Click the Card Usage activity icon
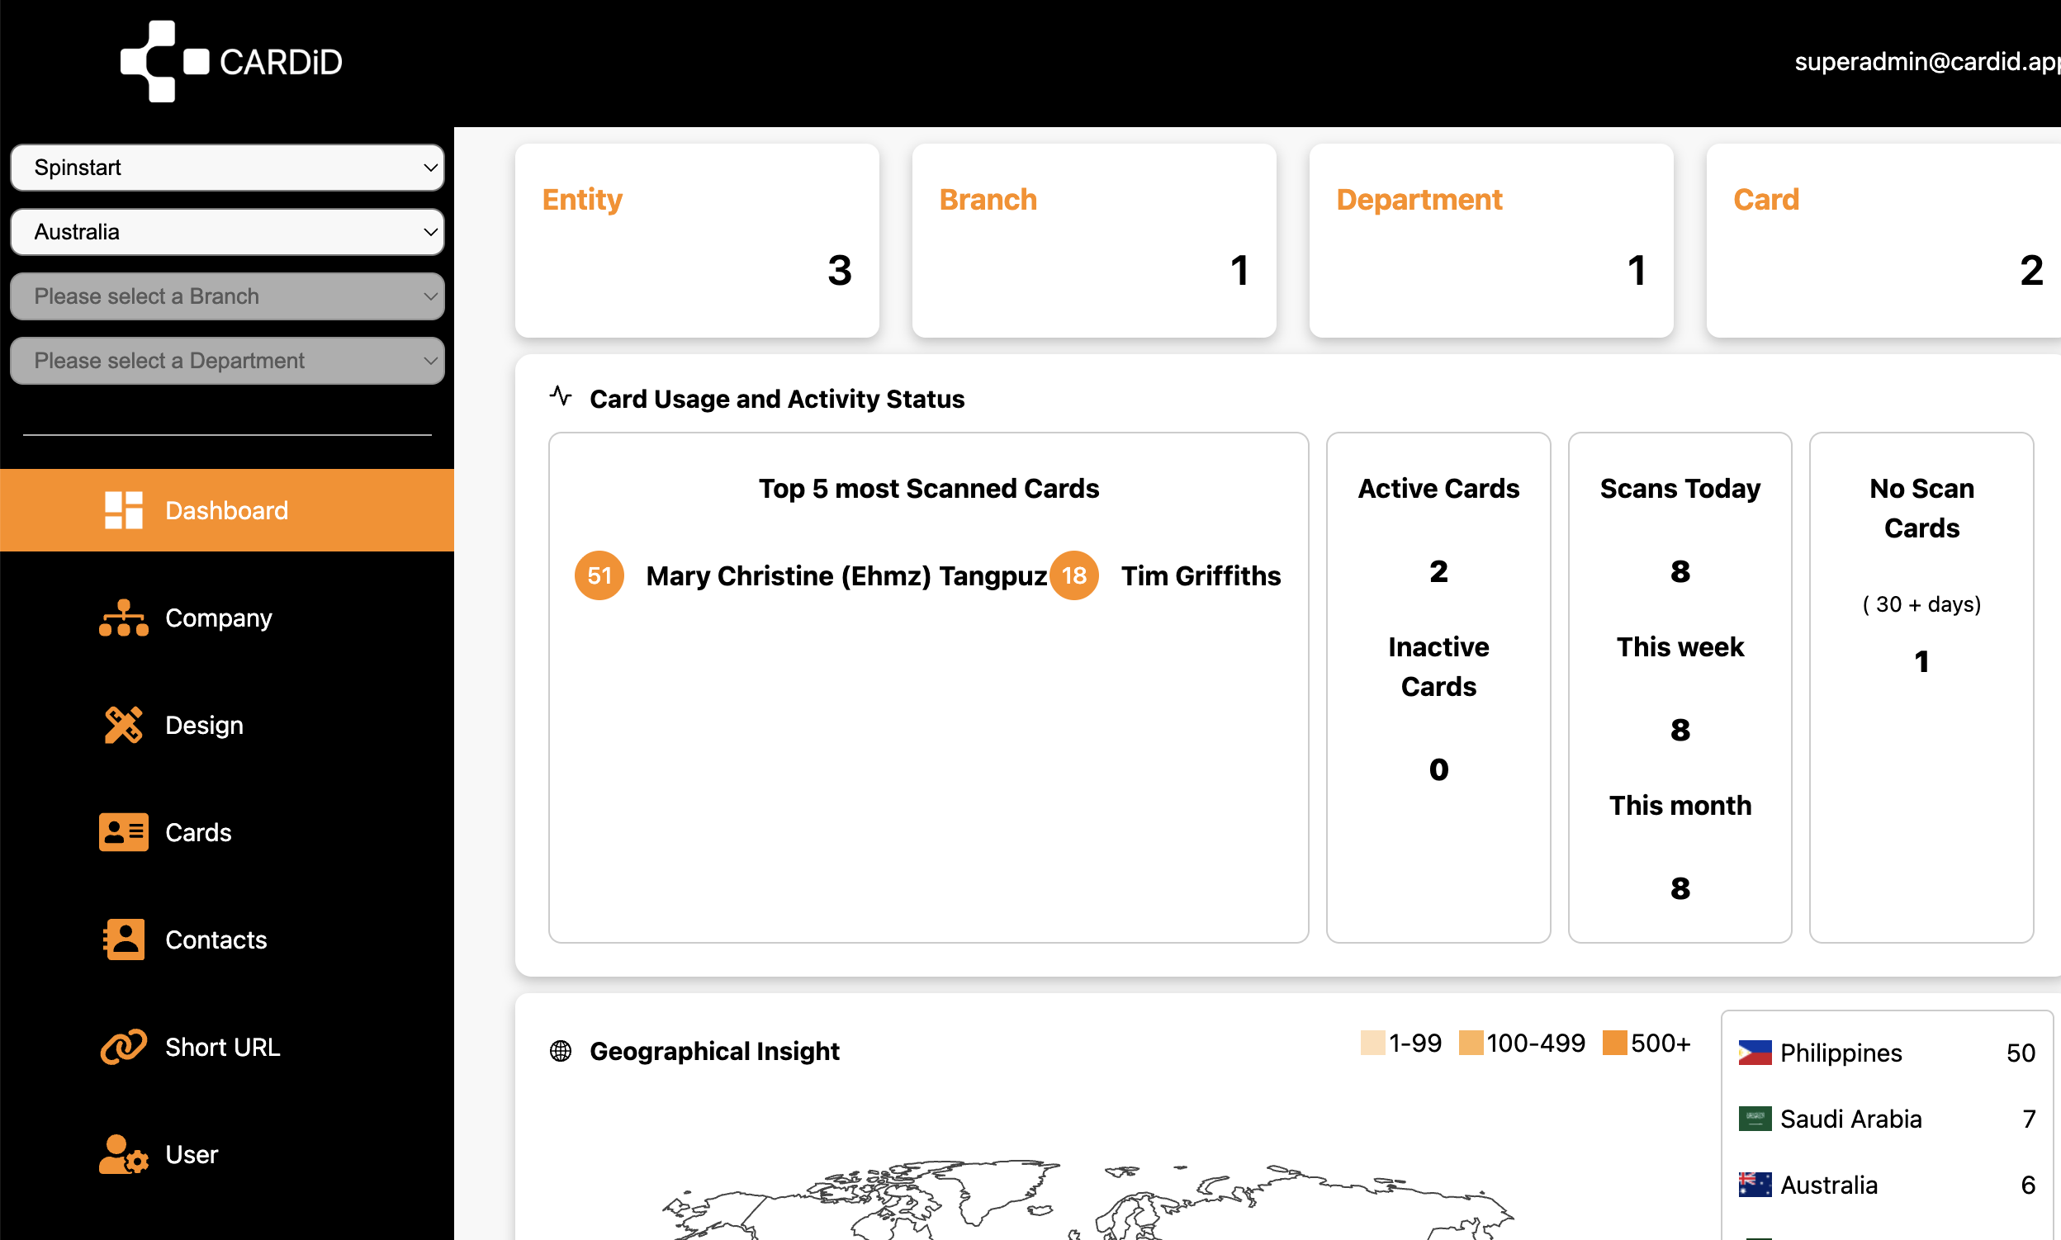This screenshot has height=1240, width=2061. (x=559, y=397)
